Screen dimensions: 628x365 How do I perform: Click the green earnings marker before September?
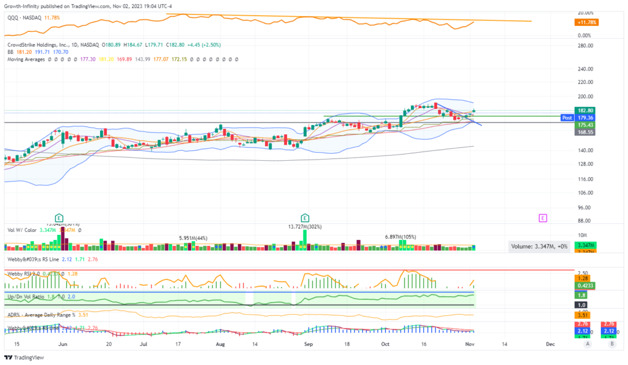click(x=305, y=218)
